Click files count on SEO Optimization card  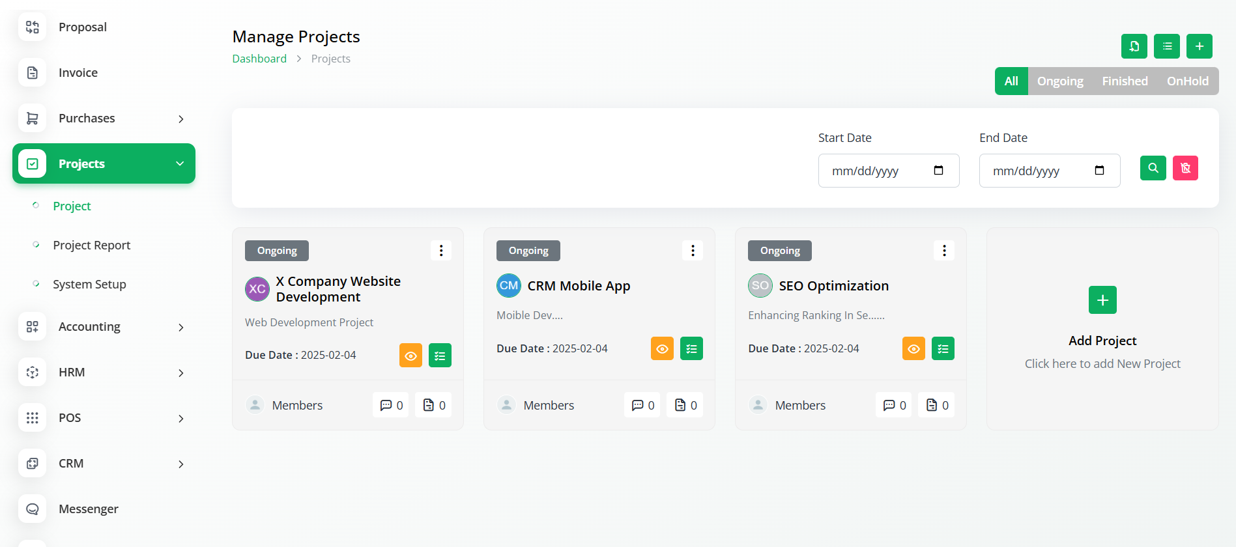point(937,405)
